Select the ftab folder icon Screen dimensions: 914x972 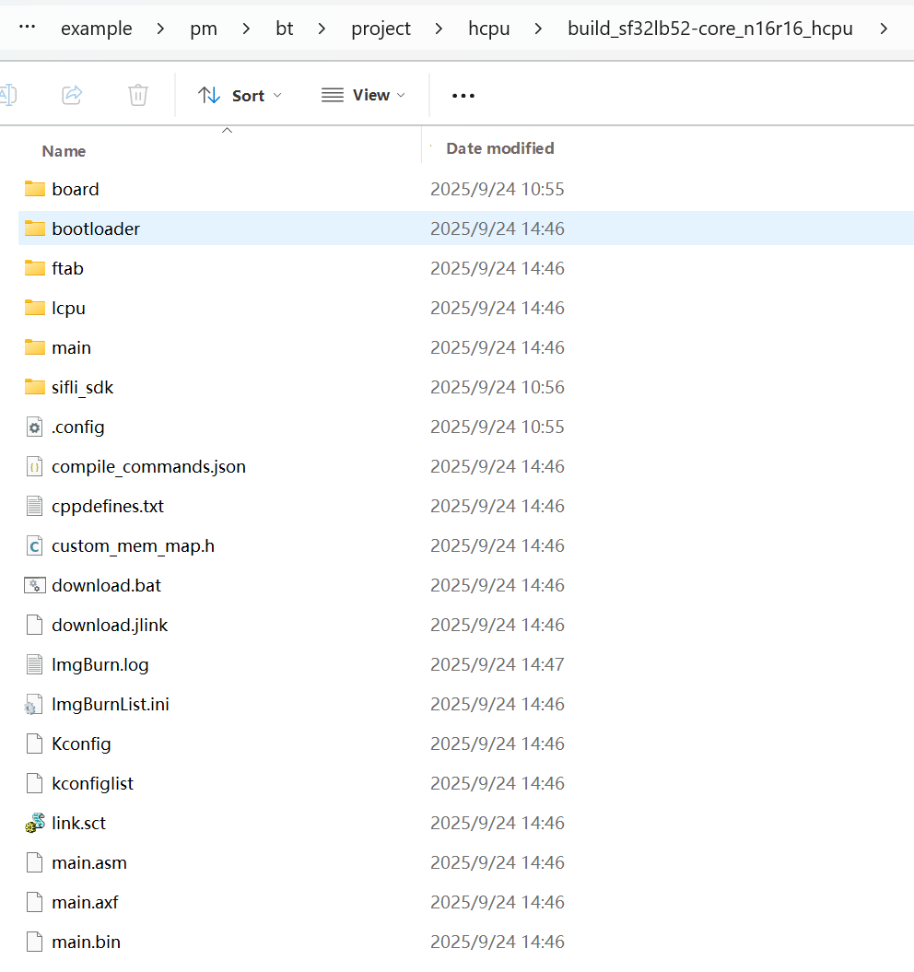pos(35,268)
